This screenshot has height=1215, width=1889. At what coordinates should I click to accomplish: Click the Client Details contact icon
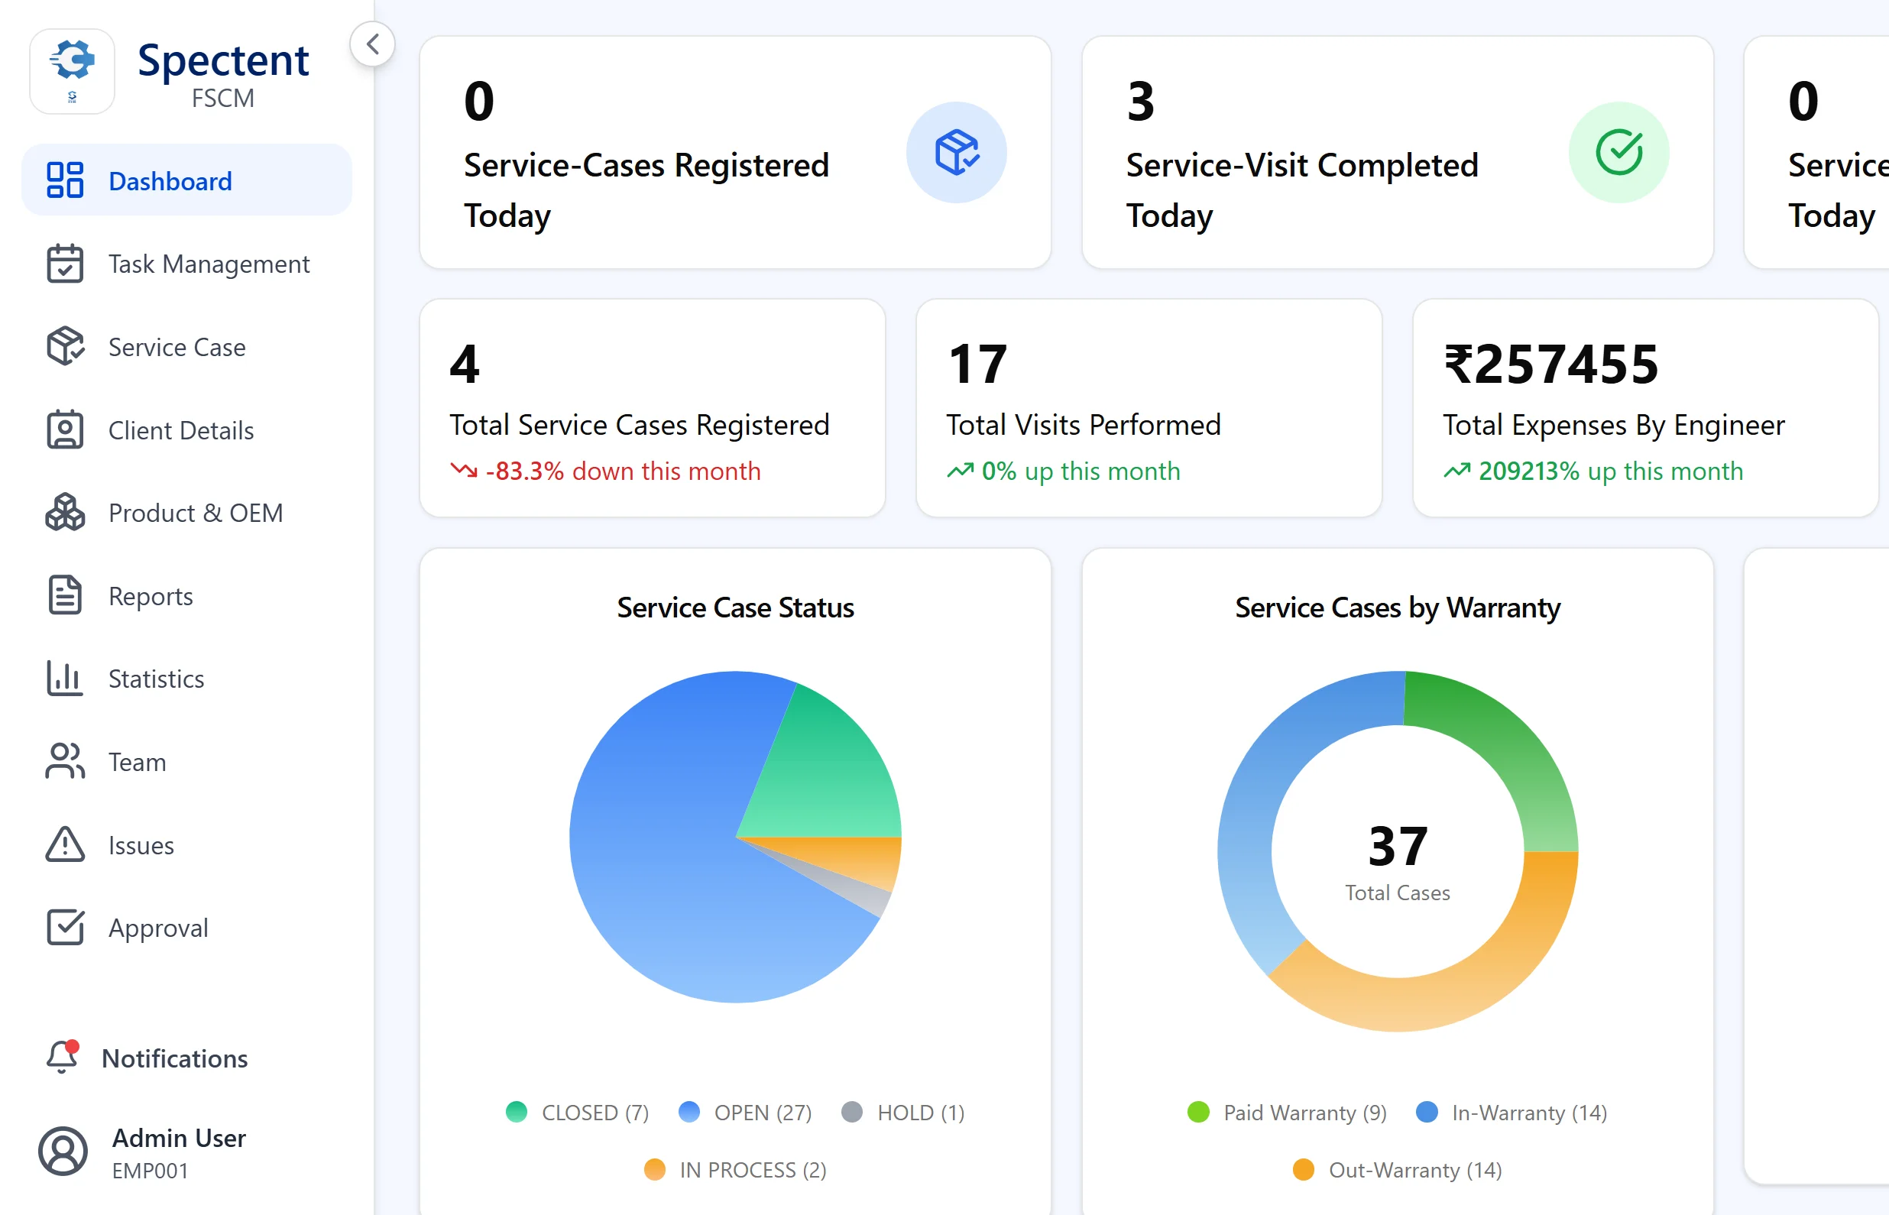65,430
